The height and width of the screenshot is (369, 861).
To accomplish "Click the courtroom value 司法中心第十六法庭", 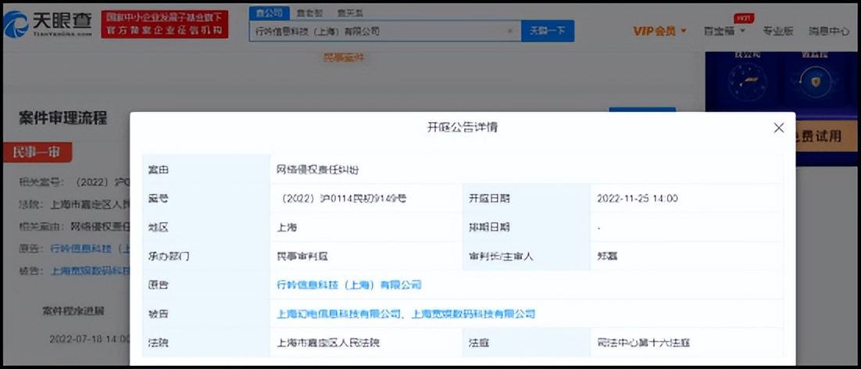I will pyautogui.click(x=643, y=343).
